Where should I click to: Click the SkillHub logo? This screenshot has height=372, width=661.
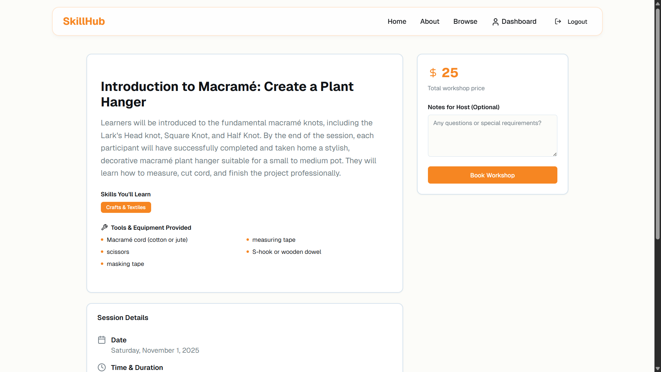tap(84, 21)
